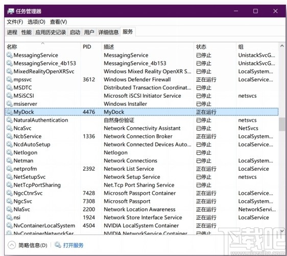Image resolution: width=287 pixels, height=256 pixels.
Task: Click the gear icon beside MixedRealityOpenXRSvc
Action: tap(9, 71)
